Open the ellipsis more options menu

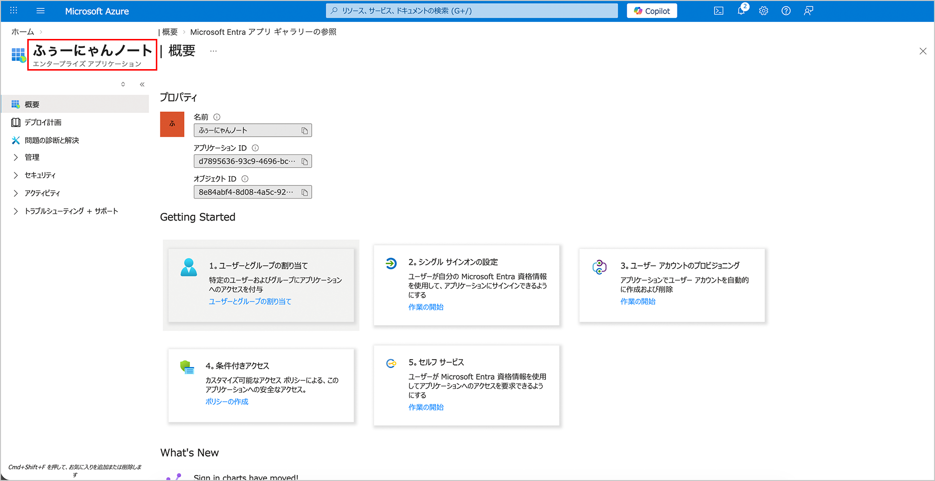point(213,51)
